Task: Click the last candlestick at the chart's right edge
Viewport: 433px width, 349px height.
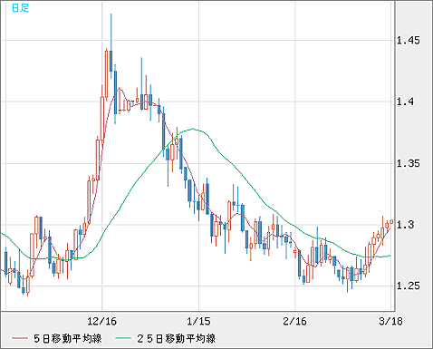Action: [391, 221]
